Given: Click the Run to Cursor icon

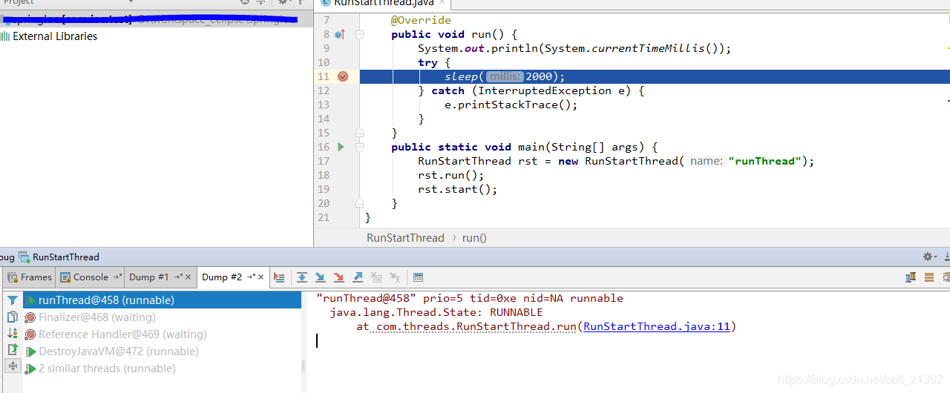Looking at the screenshot, I should pos(395,277).
